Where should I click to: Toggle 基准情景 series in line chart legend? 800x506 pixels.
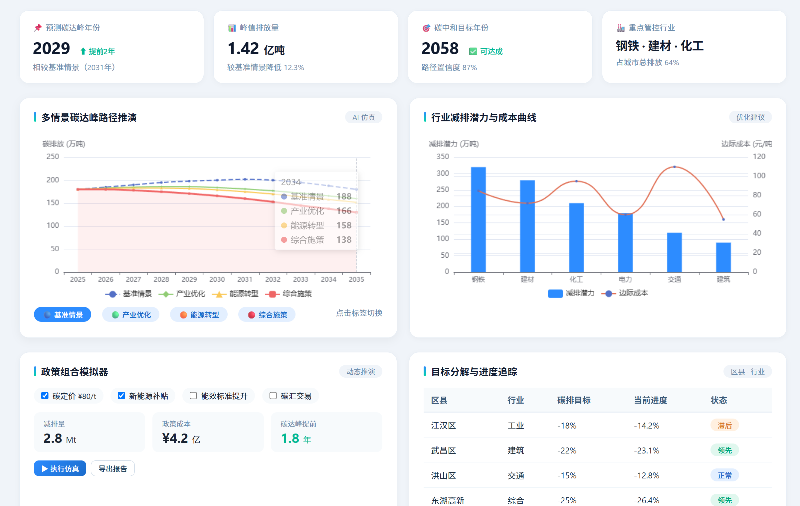(x=128, y=294)
